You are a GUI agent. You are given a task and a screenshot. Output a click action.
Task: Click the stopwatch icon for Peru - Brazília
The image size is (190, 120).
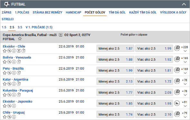point(19,73)
